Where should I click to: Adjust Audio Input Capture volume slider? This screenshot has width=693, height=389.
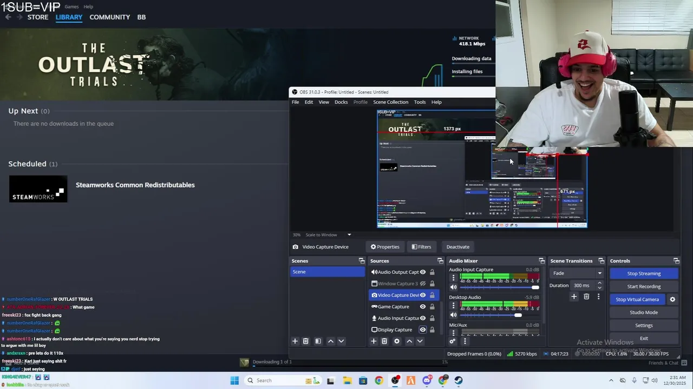pyautogui.click(x=499, y=287)
